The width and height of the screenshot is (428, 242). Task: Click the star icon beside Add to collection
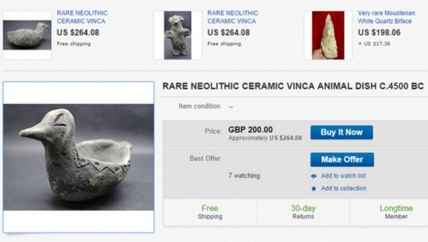click(314, 188)
